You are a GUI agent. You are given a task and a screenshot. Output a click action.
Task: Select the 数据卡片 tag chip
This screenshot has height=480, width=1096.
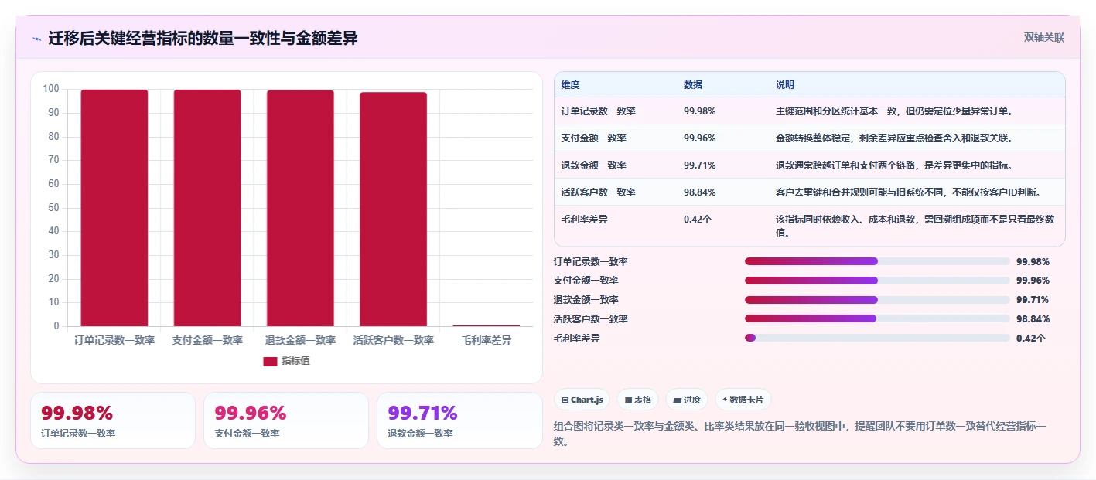pyautogui.click(x=743, y=400)
